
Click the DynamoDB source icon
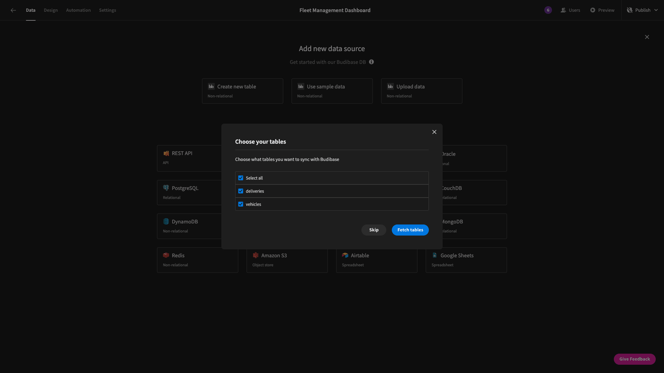[x=166, y=222]
